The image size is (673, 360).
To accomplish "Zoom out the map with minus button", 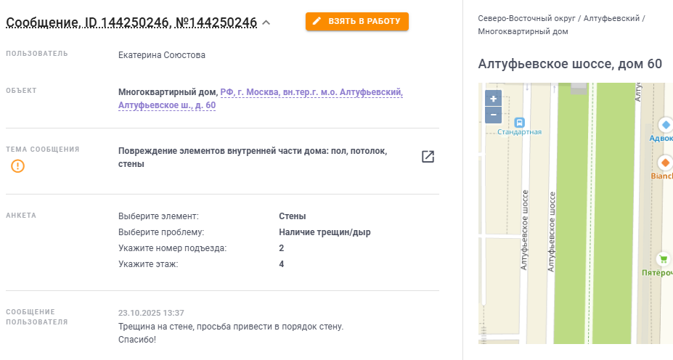I will tap(494, 115).
